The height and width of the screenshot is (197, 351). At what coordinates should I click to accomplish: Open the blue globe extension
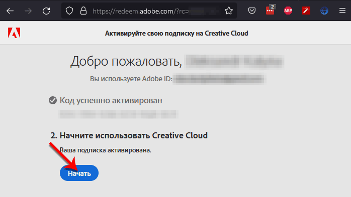point(324,11)
